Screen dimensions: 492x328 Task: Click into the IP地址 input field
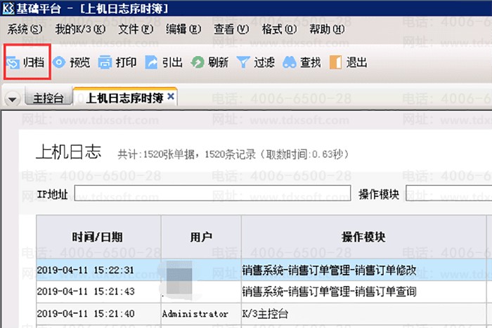tap(212, 194)
